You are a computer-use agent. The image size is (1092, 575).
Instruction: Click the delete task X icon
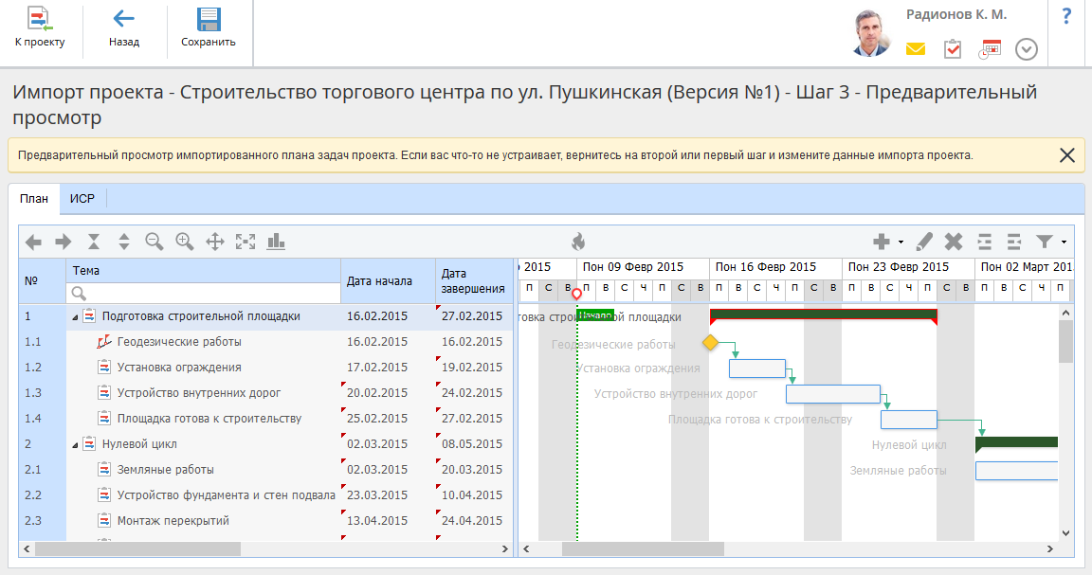[x=954, y=242]
